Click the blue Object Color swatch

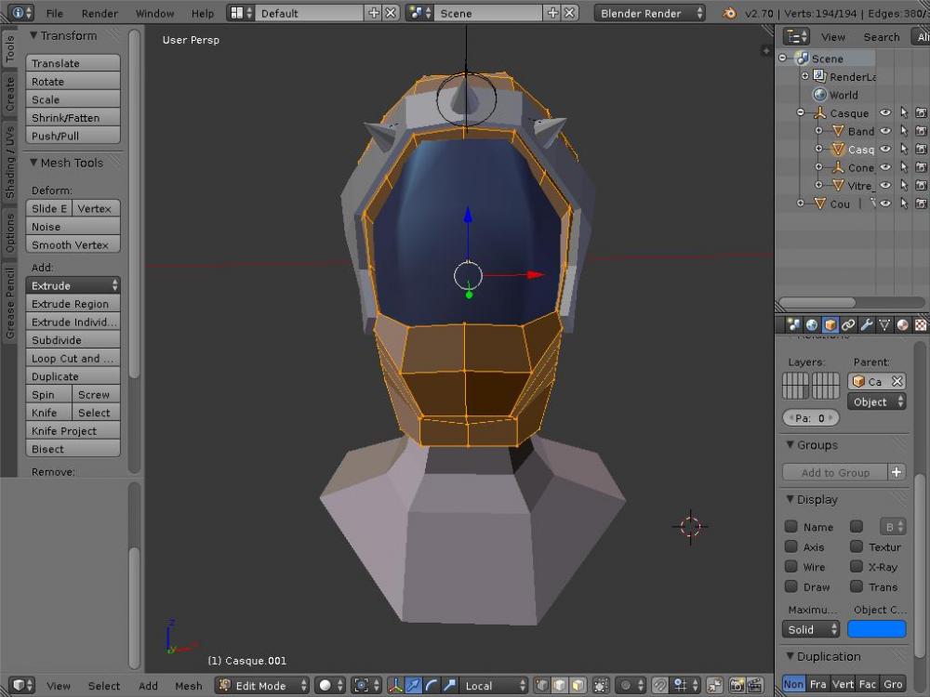coord(876,629)
